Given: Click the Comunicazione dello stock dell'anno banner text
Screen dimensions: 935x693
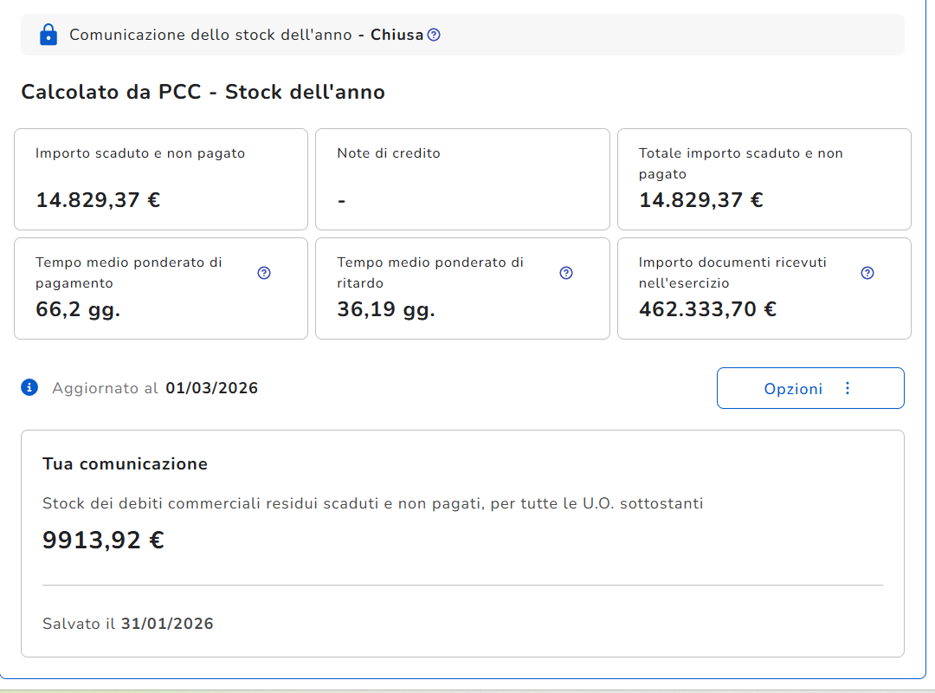Looking at the screenshot, I should coord(211,35).
